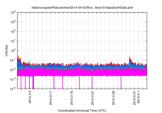Click the 10^-2 y-axis tick label
This screenshot has height=113, width=162.
click(x=13, y=70)
